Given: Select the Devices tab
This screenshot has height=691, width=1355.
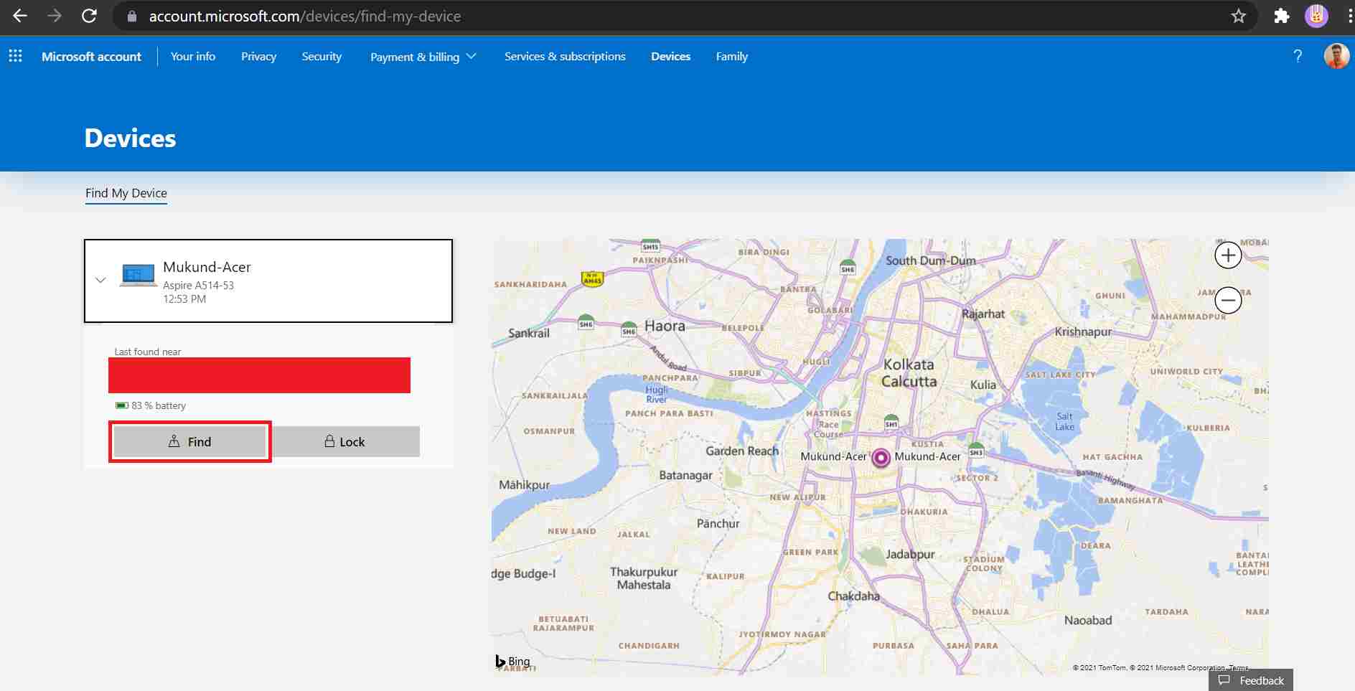Looking at the screenshot, I should (x=670, y=56).
